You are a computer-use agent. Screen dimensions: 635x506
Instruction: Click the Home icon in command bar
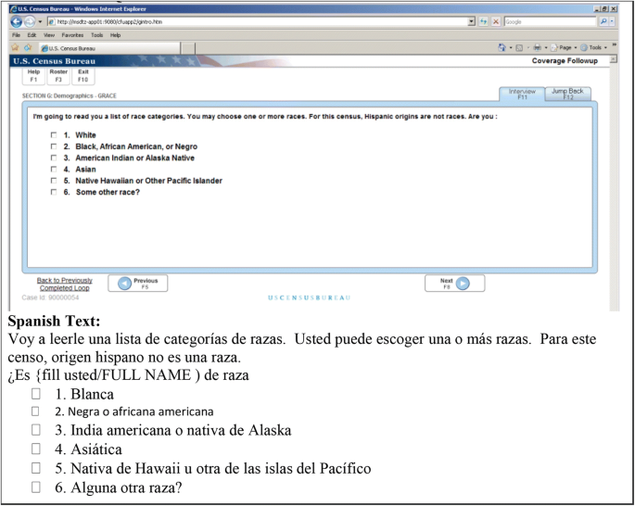click(502, 47)
